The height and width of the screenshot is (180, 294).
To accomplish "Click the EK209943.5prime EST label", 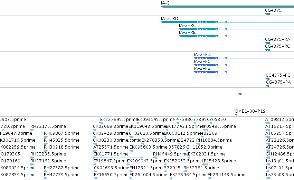I will (x=146, y=161).
